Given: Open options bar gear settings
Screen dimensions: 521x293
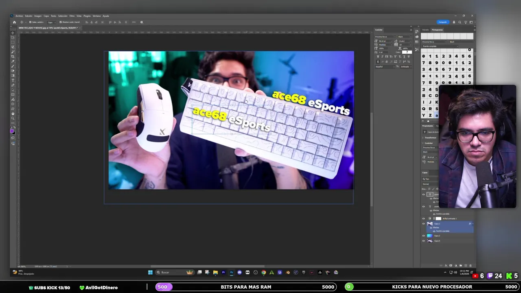Looking at the screenshot, I should click(142, 22).
